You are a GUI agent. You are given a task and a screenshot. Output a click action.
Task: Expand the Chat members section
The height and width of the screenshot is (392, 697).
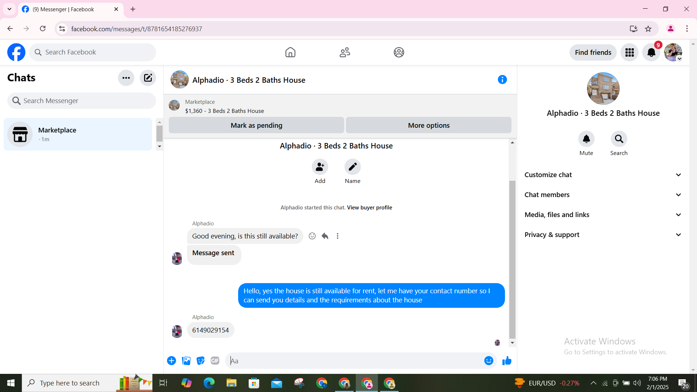click(x=603, y=195)
